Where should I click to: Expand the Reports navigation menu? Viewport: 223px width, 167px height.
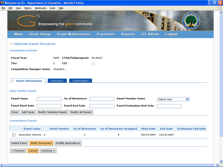click(x=128, y=34)
